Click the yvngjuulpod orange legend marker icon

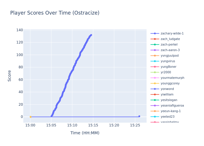click(155, 56)
